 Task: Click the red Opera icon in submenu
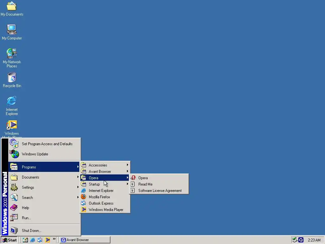tap(133, 178)
